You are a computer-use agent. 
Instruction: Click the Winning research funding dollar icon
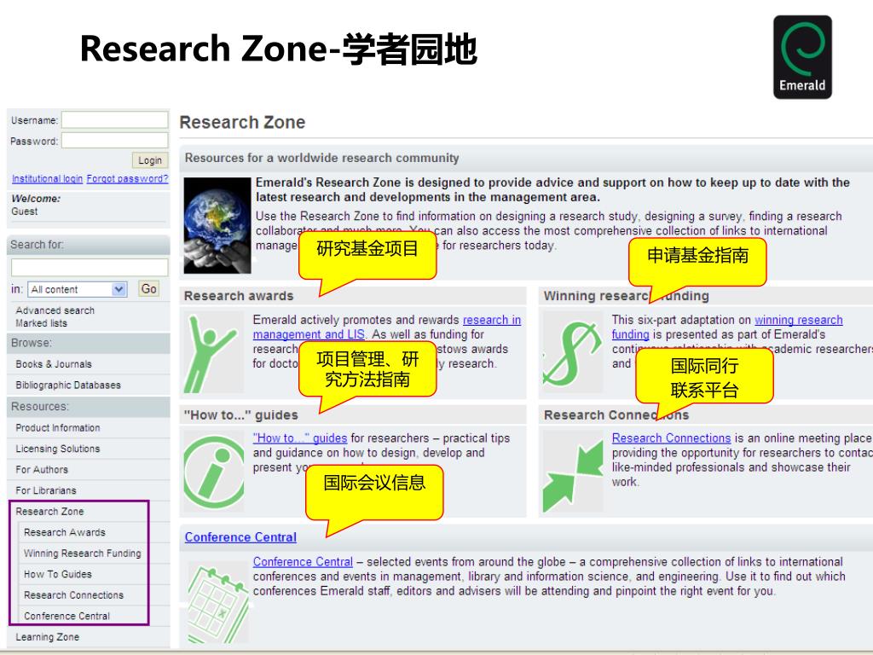coord(572,352)
